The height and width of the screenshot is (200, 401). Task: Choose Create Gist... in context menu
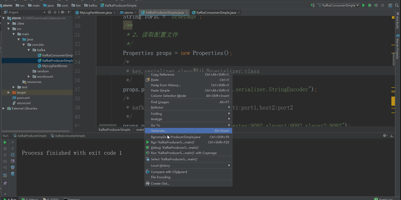pos(188,184)
